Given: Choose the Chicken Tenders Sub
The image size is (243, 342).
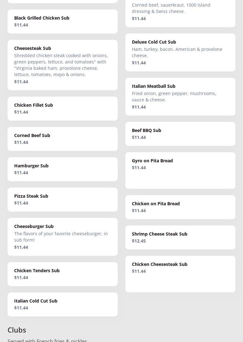Looking at the screenshot, I should click(62, 274).
